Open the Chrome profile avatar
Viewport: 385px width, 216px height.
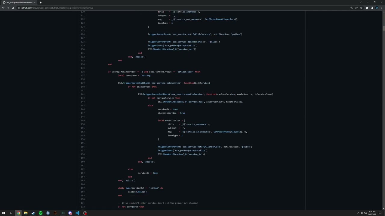click(x=377, y=8)
